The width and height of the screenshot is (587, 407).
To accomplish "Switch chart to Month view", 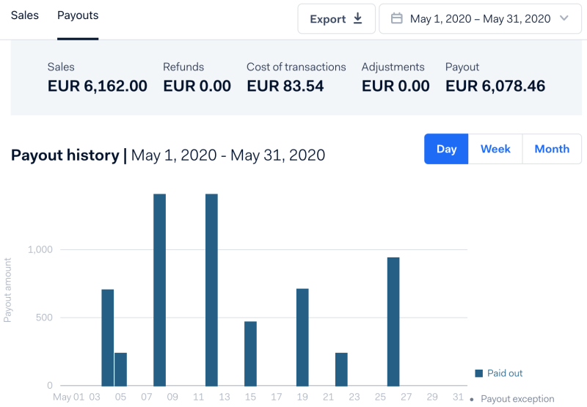I will [552, 149].
